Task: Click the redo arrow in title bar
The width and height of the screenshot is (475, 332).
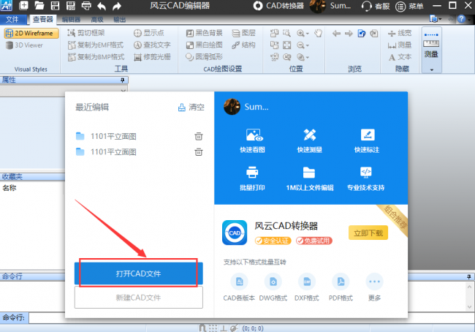Action: tap(117, 6)
